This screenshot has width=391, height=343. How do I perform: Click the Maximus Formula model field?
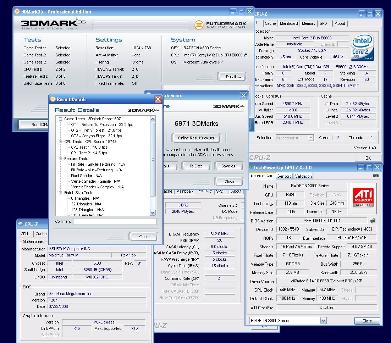click(x=79, y=255)
